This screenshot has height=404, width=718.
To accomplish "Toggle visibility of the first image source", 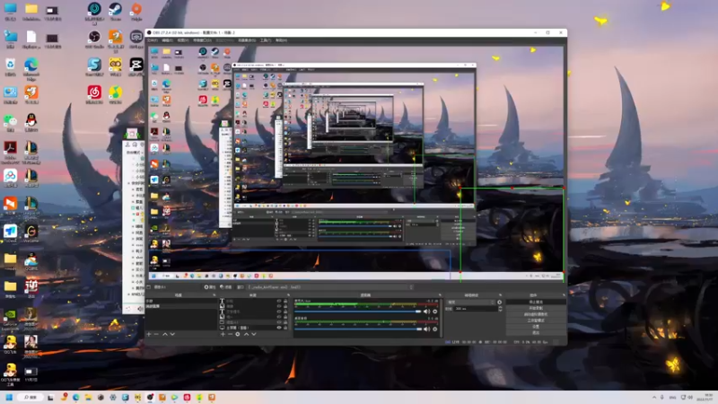I will pyautogui.click(x=279, y=306).
